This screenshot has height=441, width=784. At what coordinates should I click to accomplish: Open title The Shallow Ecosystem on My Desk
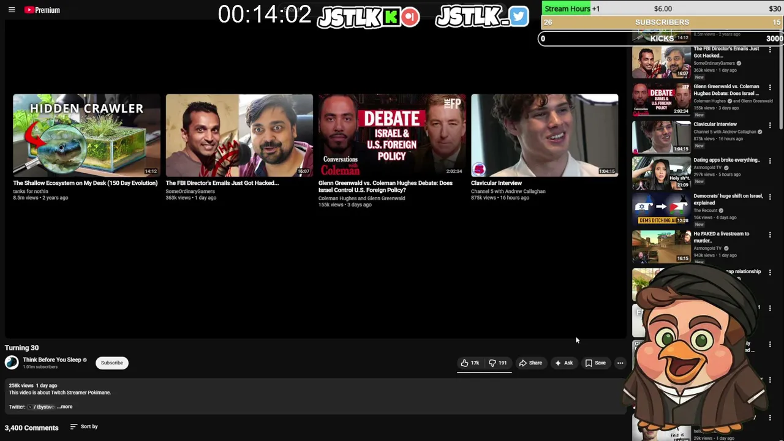85,183
